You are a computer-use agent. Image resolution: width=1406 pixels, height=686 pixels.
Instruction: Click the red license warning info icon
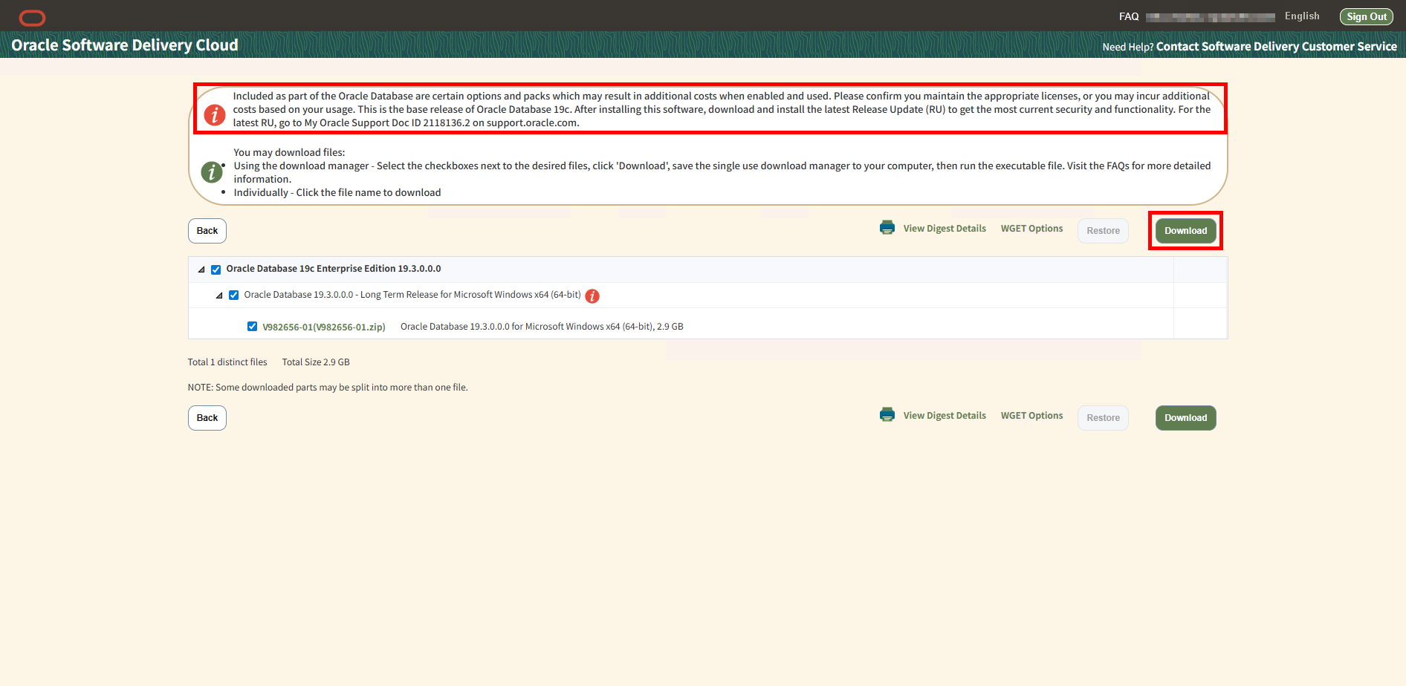(215, 115)
